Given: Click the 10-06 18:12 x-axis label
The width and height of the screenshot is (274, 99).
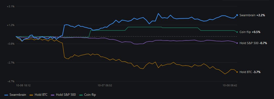Looking at the screenshot, I should tap(23, 85).
